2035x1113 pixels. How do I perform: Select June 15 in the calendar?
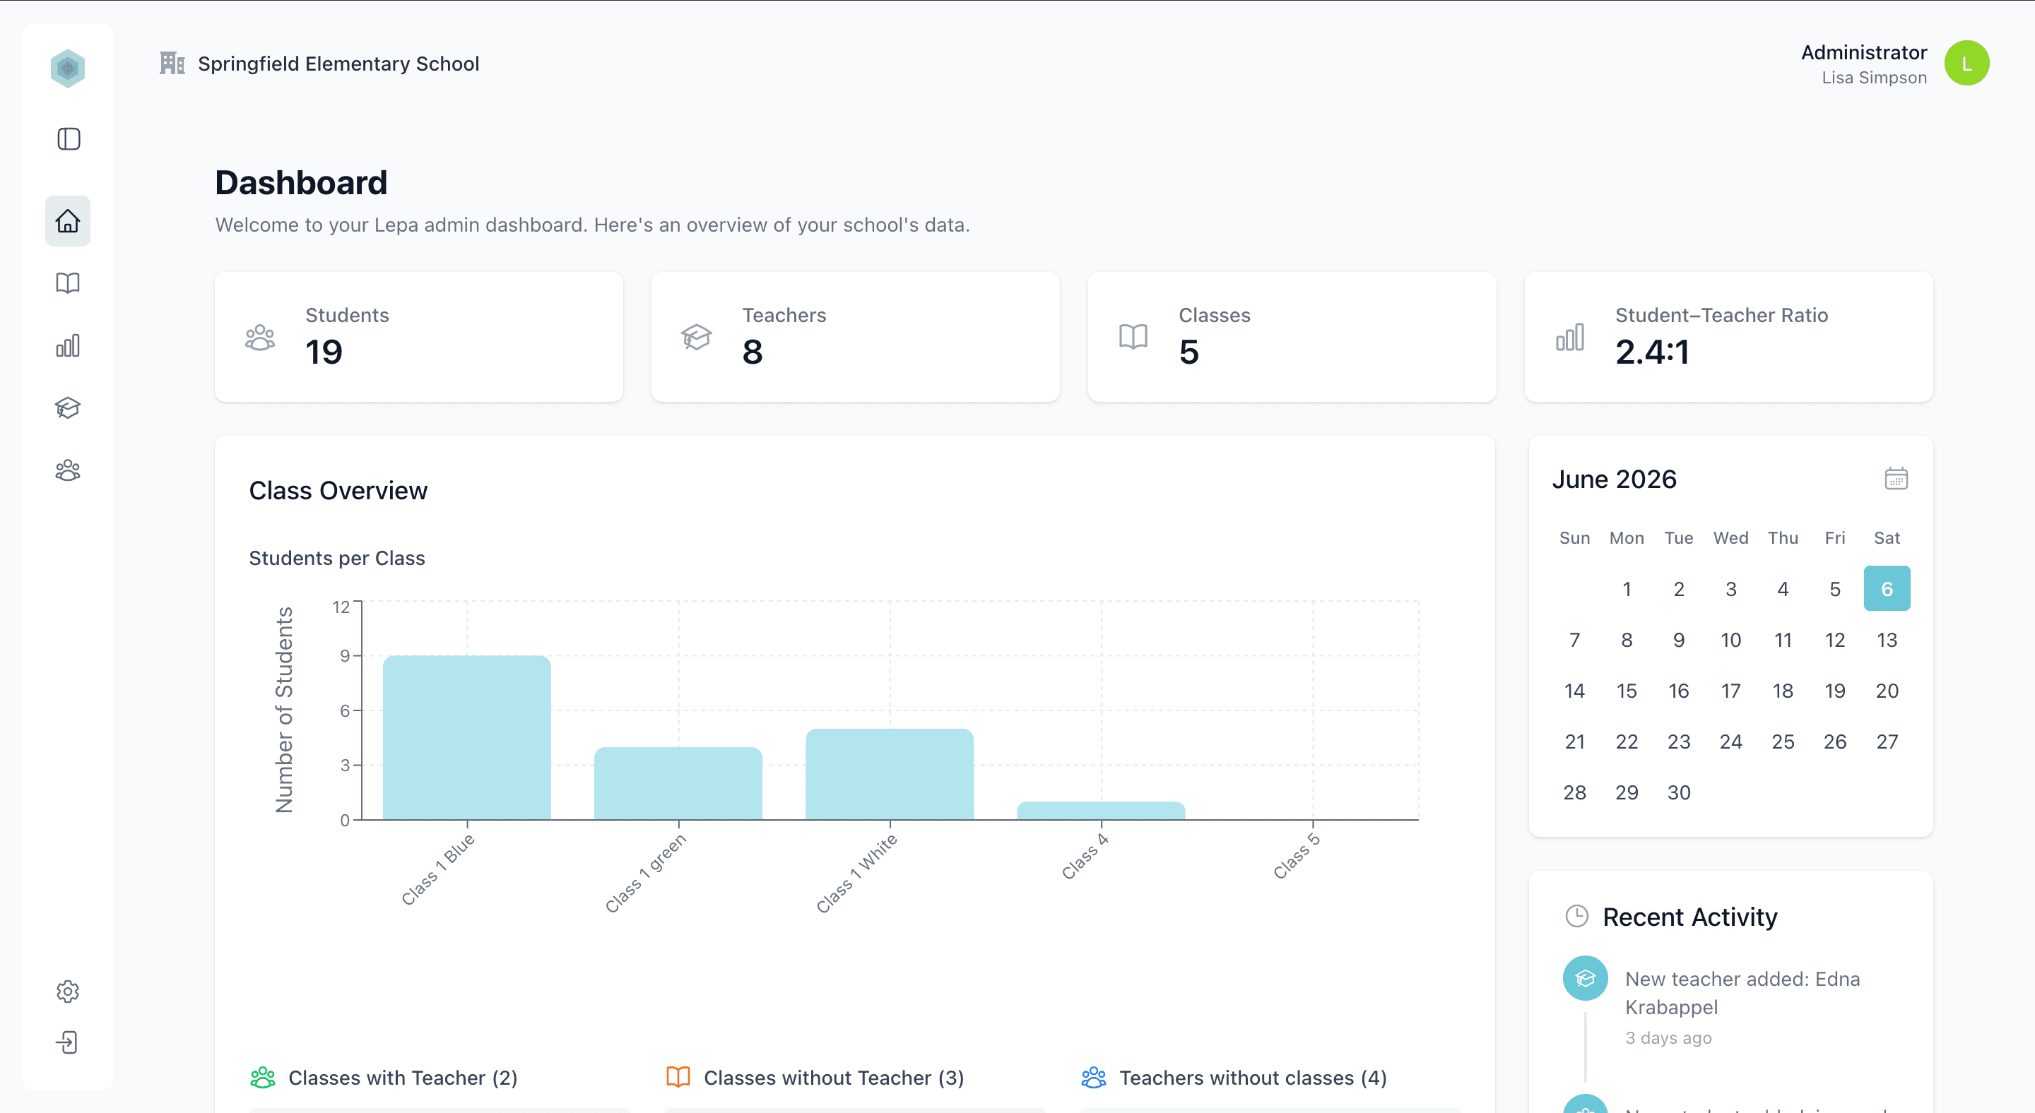click(x=1627, y=691)
